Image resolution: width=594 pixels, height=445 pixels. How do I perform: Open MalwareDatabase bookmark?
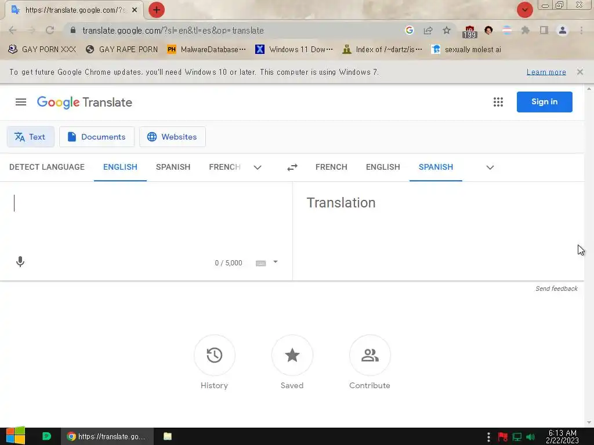[207, 50]
